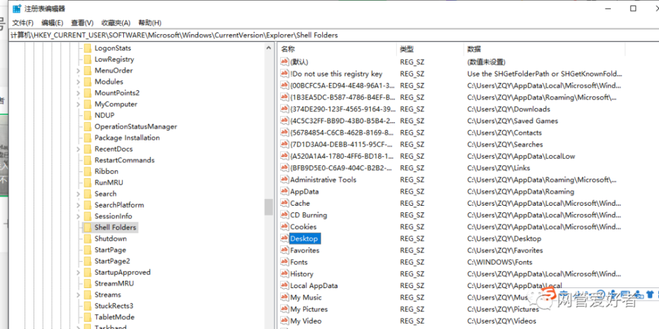This screenshot has width=659, height=329.
Task: Click the string icon of Cookies value
Action: tap(285, 227)
